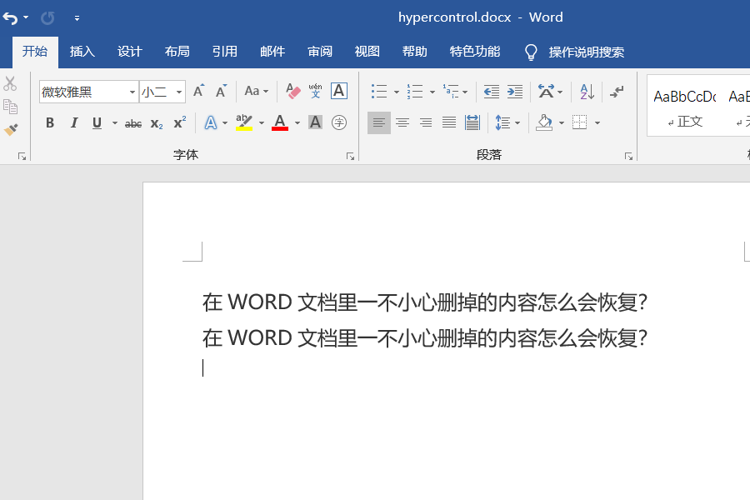The image size is (750, 500).
Task: Apply multilevel list
Action: (x=451, y=91)
